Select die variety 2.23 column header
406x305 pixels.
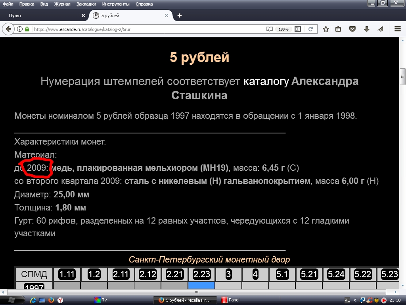[201, 274]
